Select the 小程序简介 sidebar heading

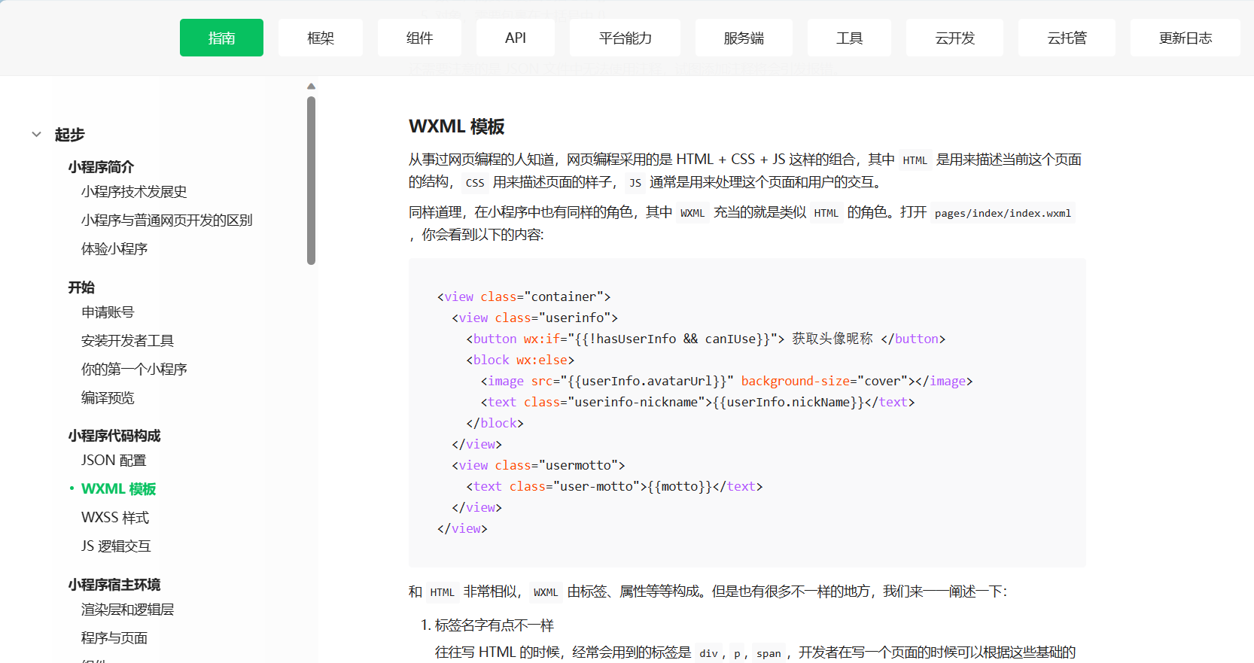[x=101, y=167]
